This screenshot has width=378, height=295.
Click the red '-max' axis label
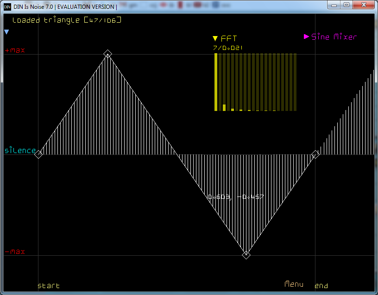coord(15,252)
